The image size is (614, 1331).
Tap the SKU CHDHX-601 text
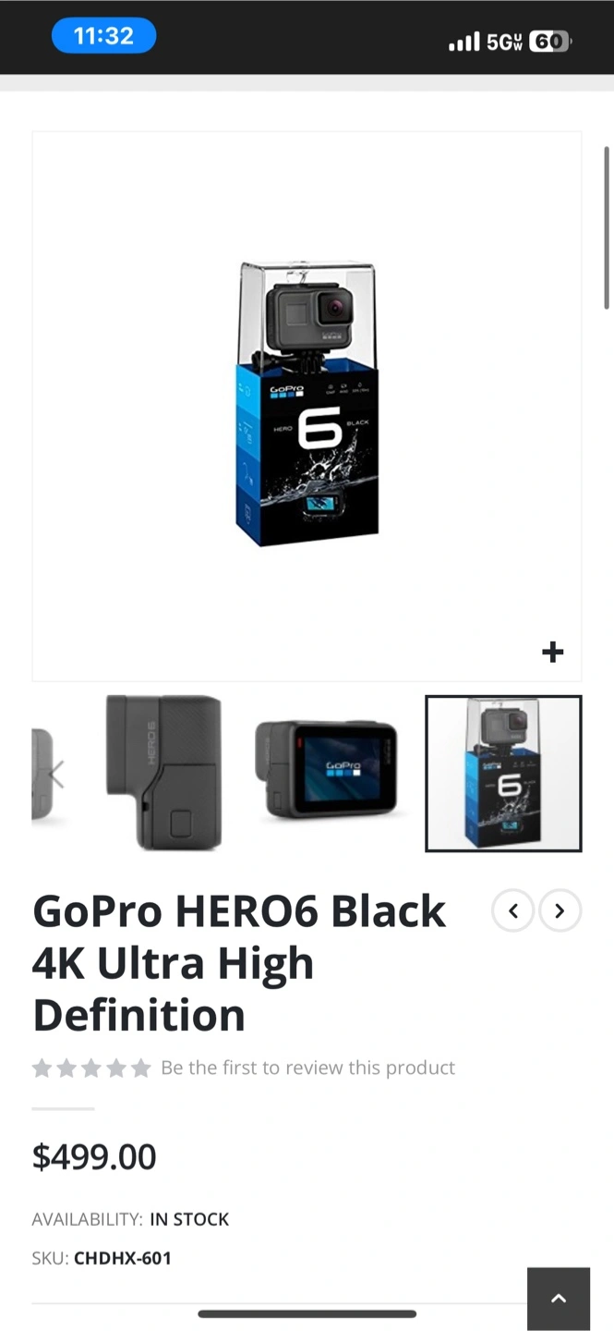[102, 1258]
